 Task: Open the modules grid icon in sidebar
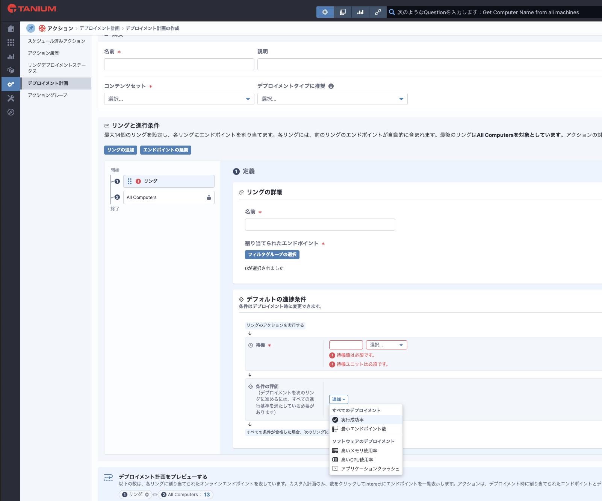point(11,43)
